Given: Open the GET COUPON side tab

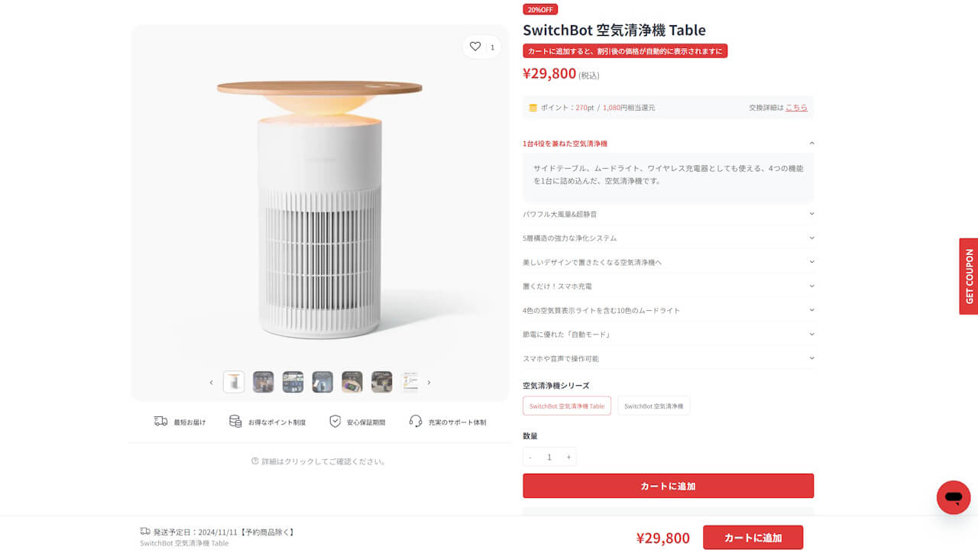Looking at the screenshot, I should 969,277.
